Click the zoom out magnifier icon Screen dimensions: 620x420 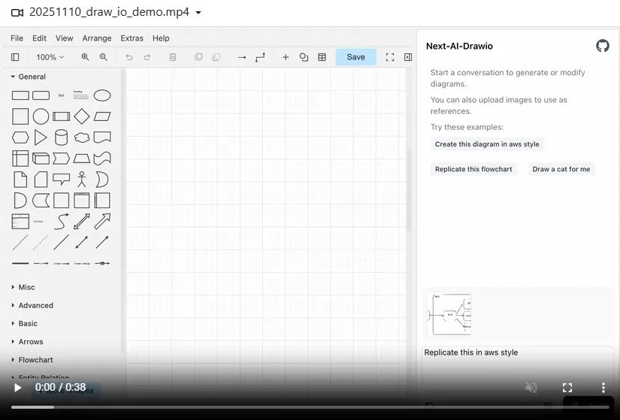pos(103,57)
